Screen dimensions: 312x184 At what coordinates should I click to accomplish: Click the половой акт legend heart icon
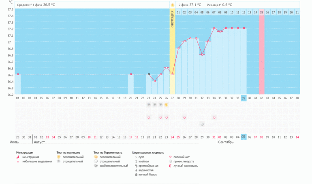(170, 157)
